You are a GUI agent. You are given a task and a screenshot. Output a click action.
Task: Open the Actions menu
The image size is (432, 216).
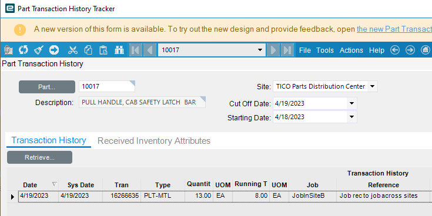point(351,50)
